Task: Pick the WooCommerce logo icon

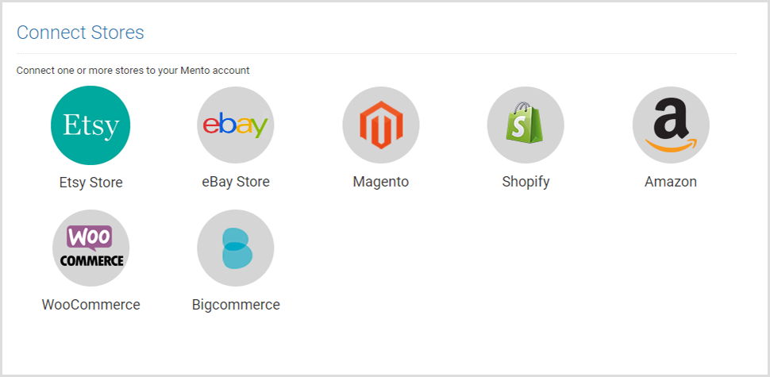Action: (x=90, y=248)
